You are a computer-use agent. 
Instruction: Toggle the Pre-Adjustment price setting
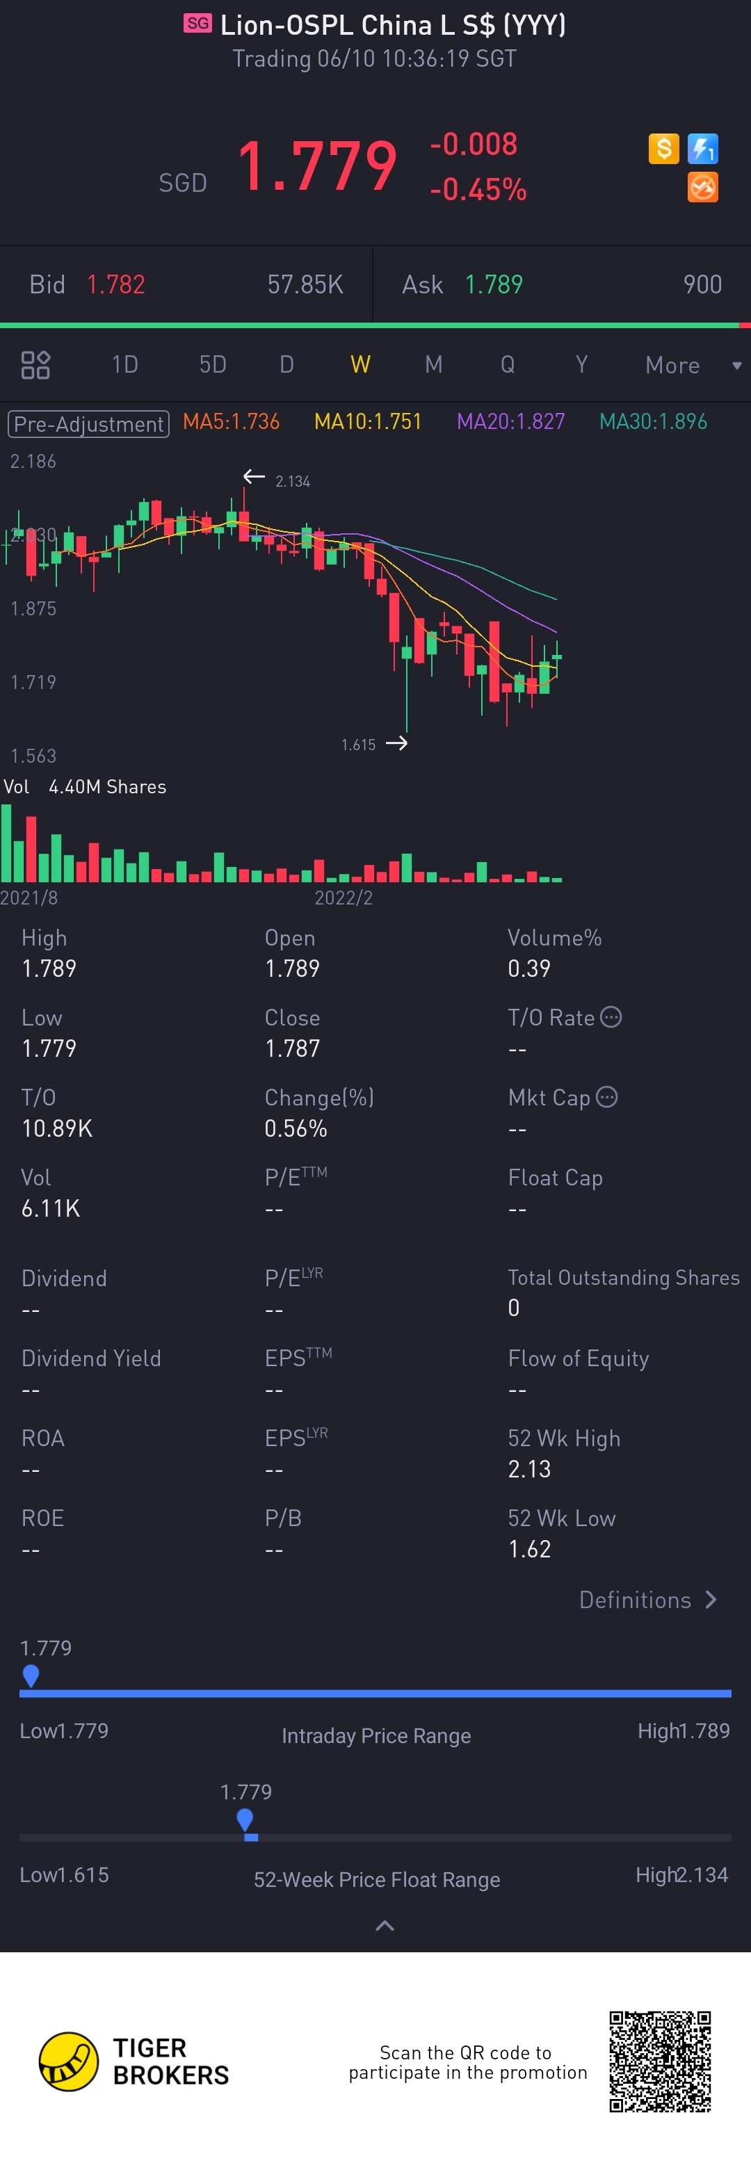click(88, 423)
